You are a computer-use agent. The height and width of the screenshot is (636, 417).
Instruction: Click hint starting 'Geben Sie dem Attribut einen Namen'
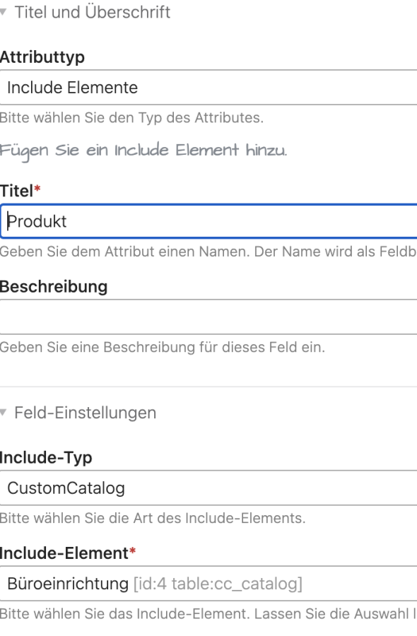208,252
